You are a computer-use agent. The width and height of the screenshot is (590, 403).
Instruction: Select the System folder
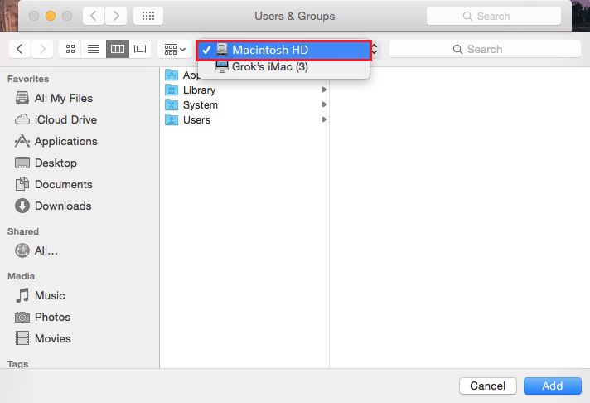(x=244, y=105)
